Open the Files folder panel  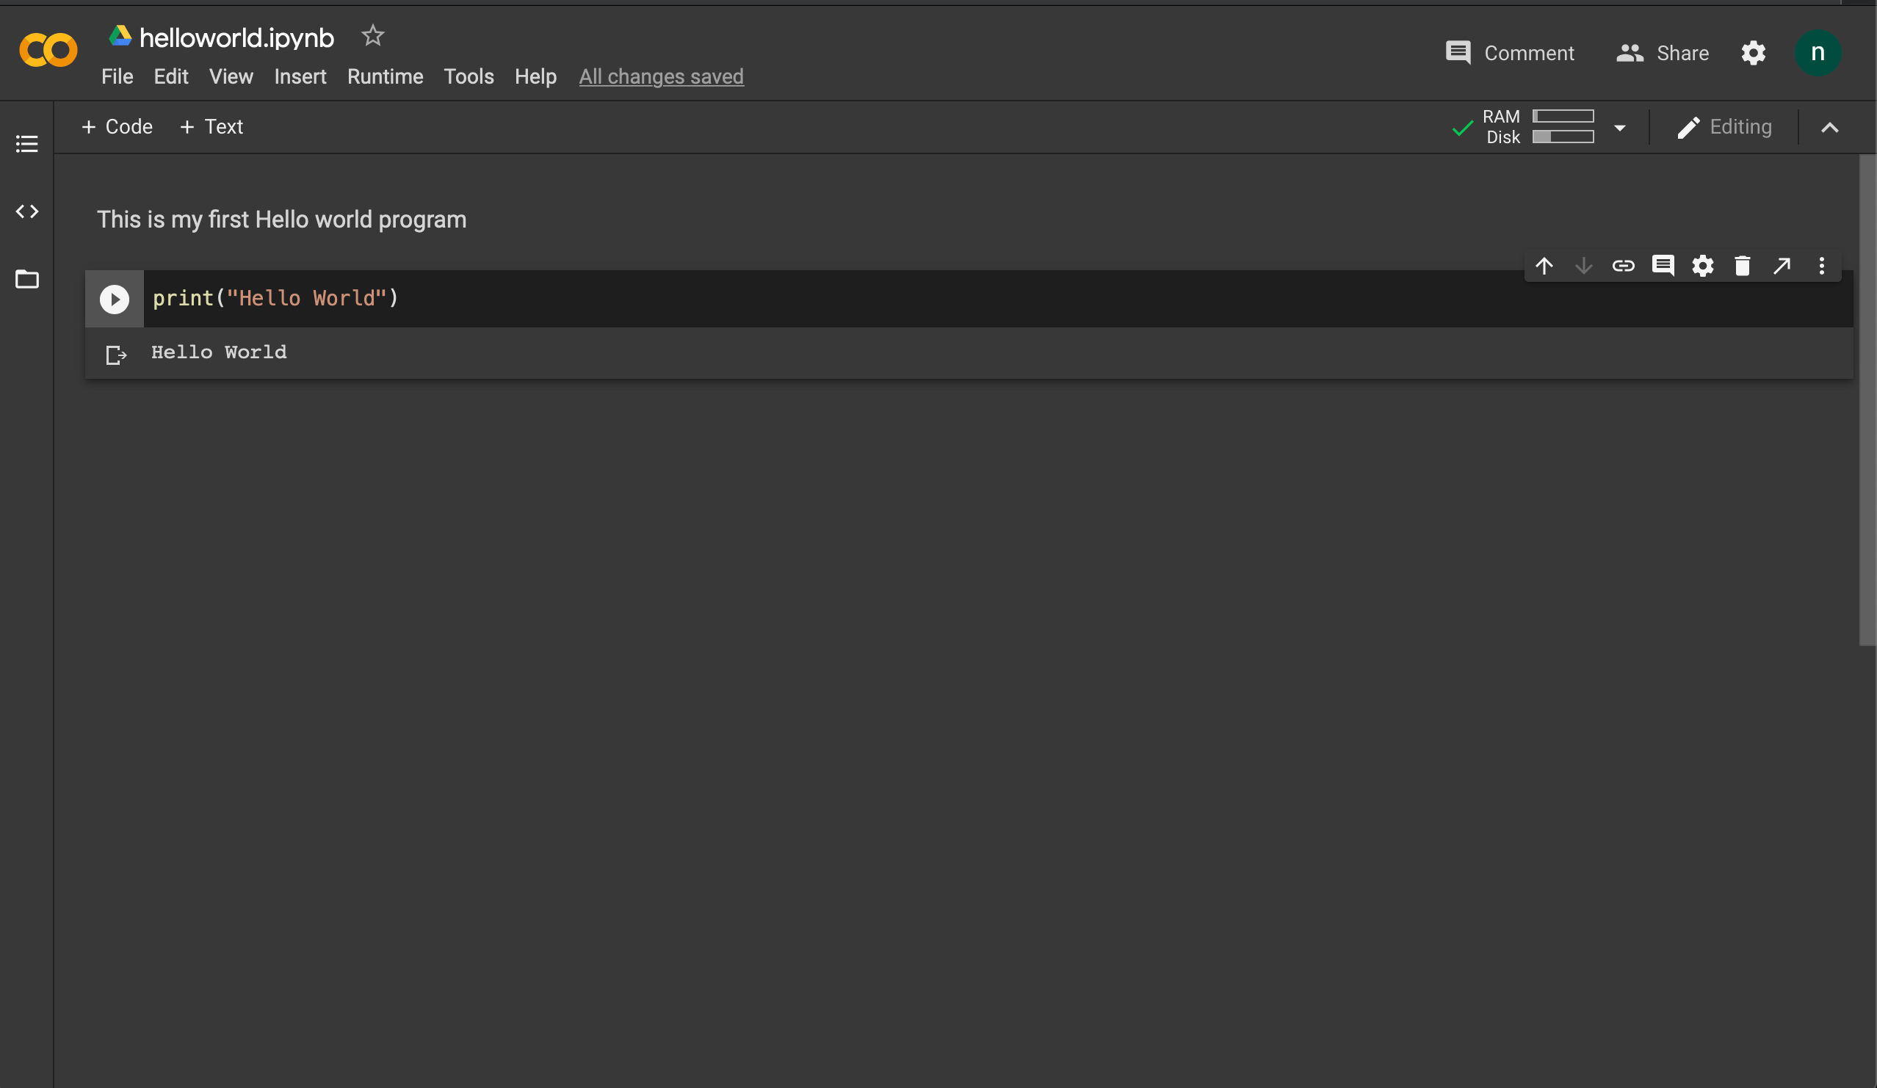tap(27, 279)
